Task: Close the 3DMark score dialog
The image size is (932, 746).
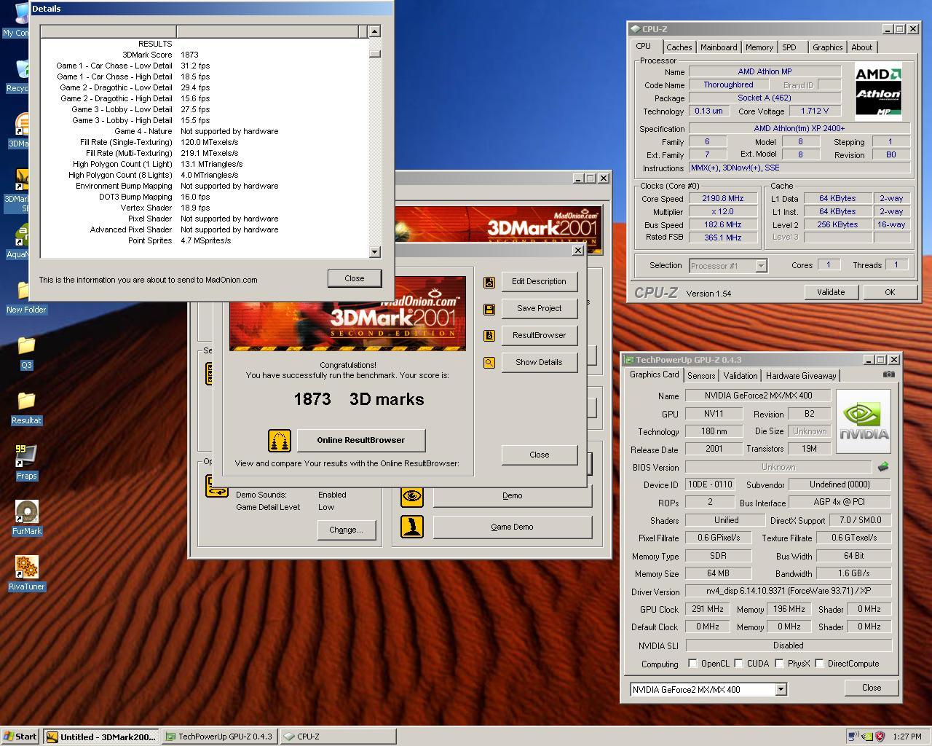Action: [539, 455]
